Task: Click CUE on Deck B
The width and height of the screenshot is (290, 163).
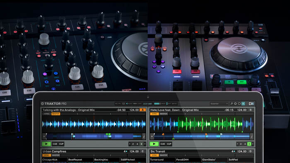Action: (162, 144)
